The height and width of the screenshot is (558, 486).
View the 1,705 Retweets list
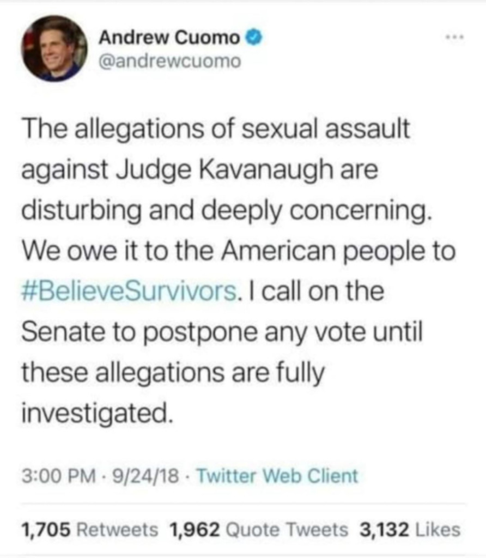click(x=89, y=529)
